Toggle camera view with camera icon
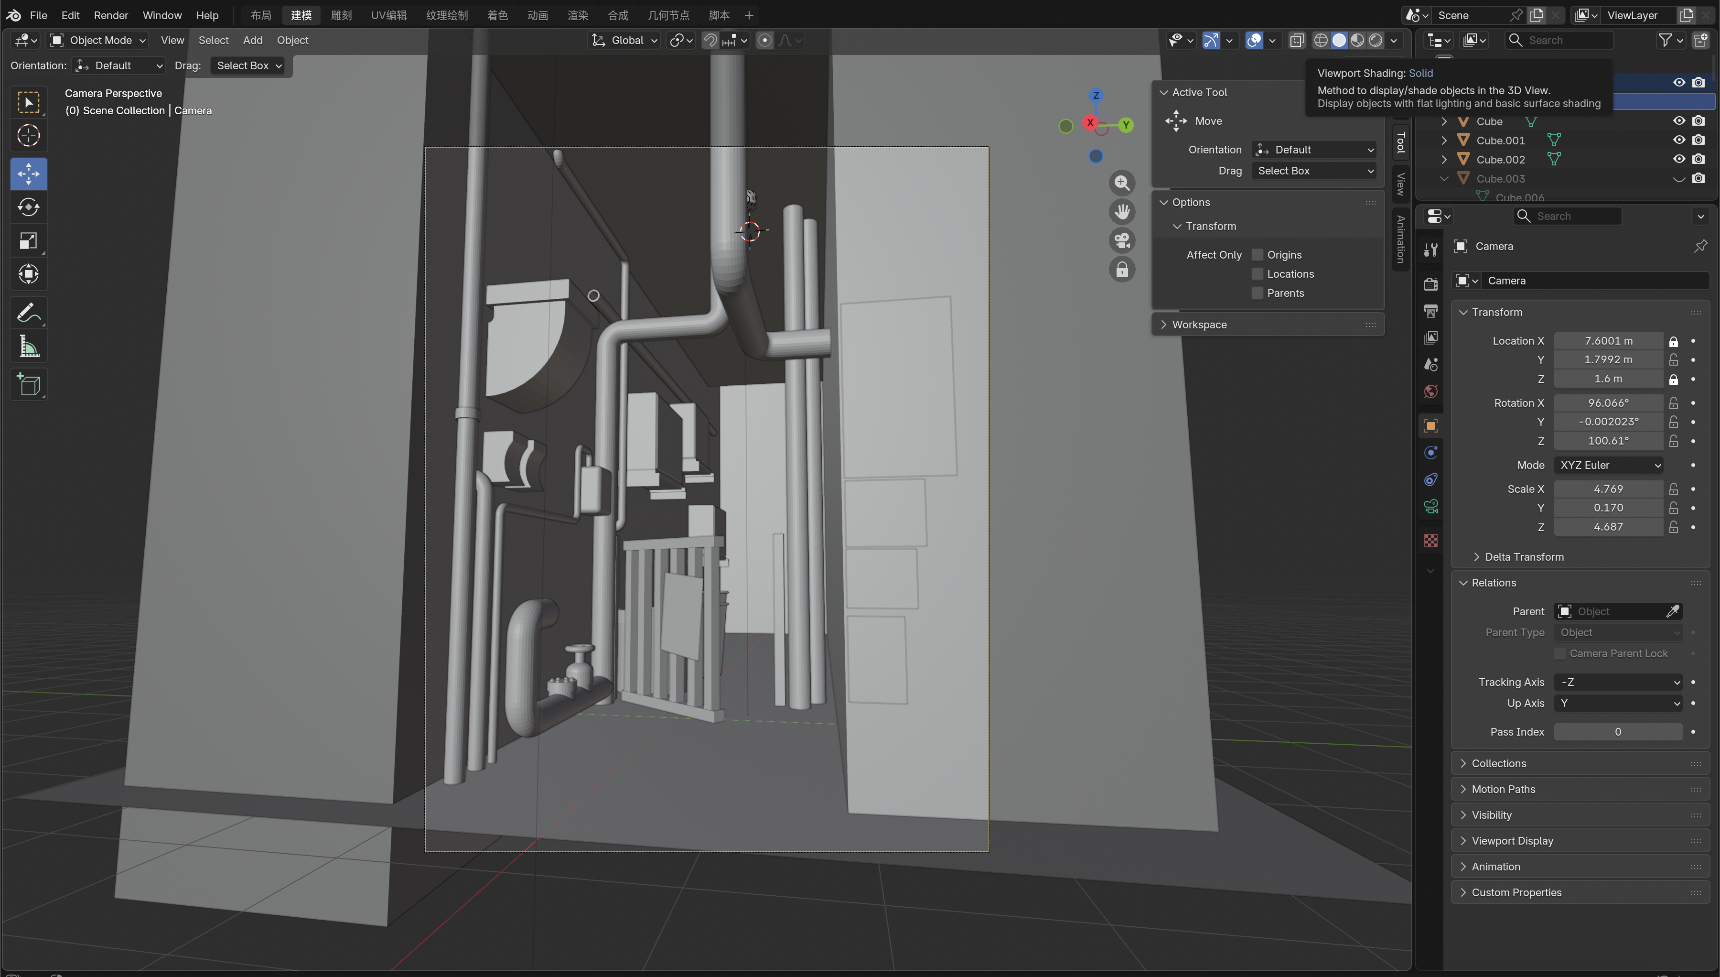This screenshot has height=977, width=1720. coord(1121,240)
